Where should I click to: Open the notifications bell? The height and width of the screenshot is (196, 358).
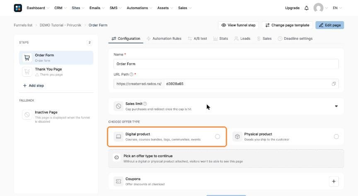[306, 8]
